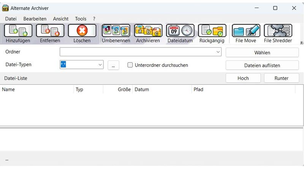Image resolution: width=304 pixels, height=171 pixels.
Task: Click the Rückgängig undo icon
Action: 212,31
